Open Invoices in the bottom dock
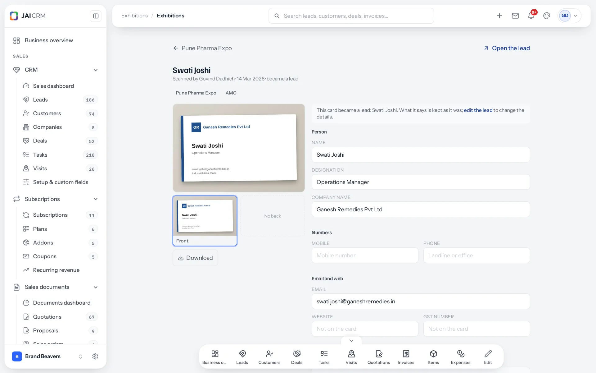 [406, 357]
